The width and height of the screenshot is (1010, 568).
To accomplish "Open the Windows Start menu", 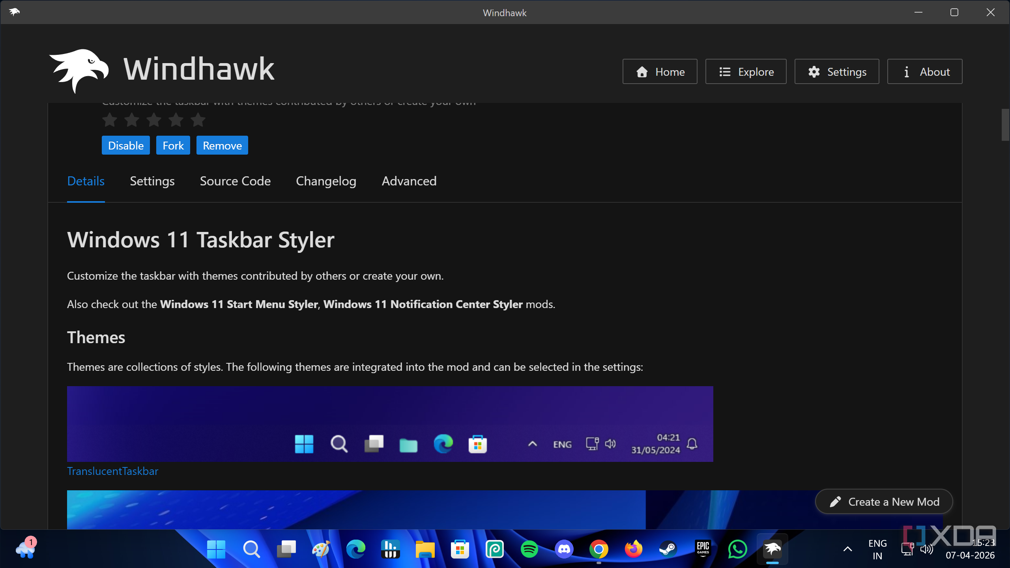I will coord(216,549).
